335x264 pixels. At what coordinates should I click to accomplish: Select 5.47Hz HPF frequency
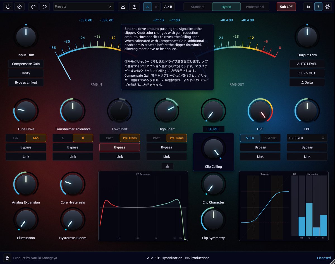270,138
